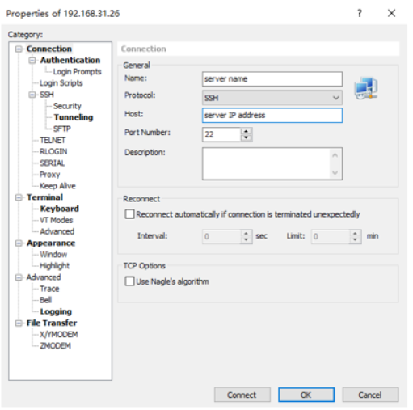Image resolution: width=413 pixels, height=410 pixels.
Task: Enable Use Nagle's algorithm checkbox
Action: (129, 281)
